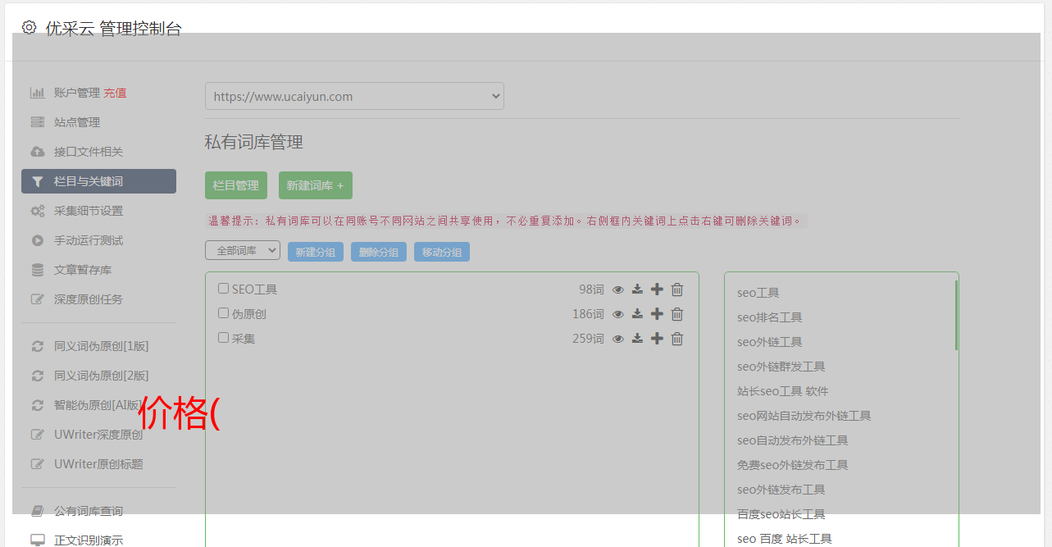Delete the SEO工具 library with trash icon
The width and height of the screenshot is (1052, 547).
tap(677, 289)
